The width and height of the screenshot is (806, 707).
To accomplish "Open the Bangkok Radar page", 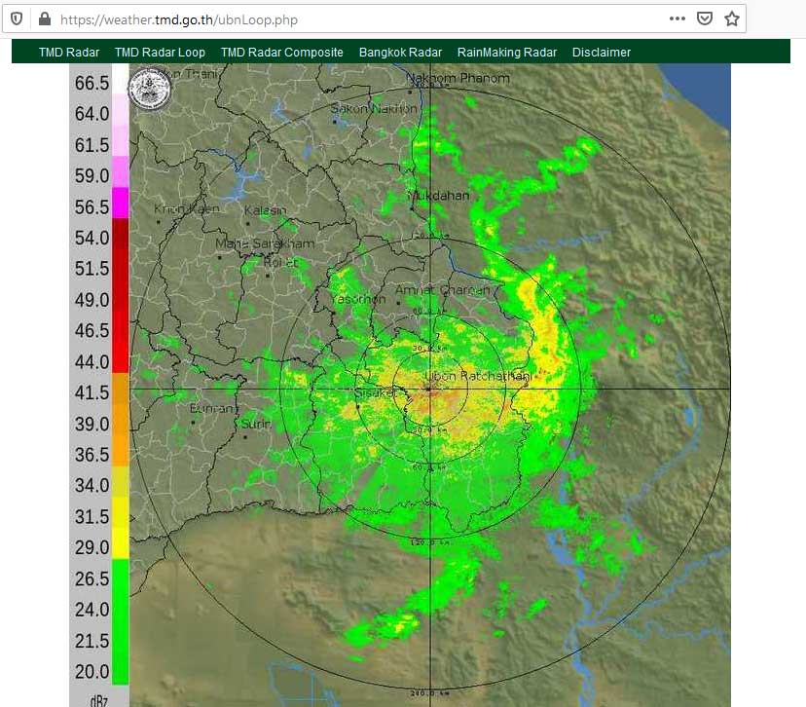I will click(x=400, y=53).
